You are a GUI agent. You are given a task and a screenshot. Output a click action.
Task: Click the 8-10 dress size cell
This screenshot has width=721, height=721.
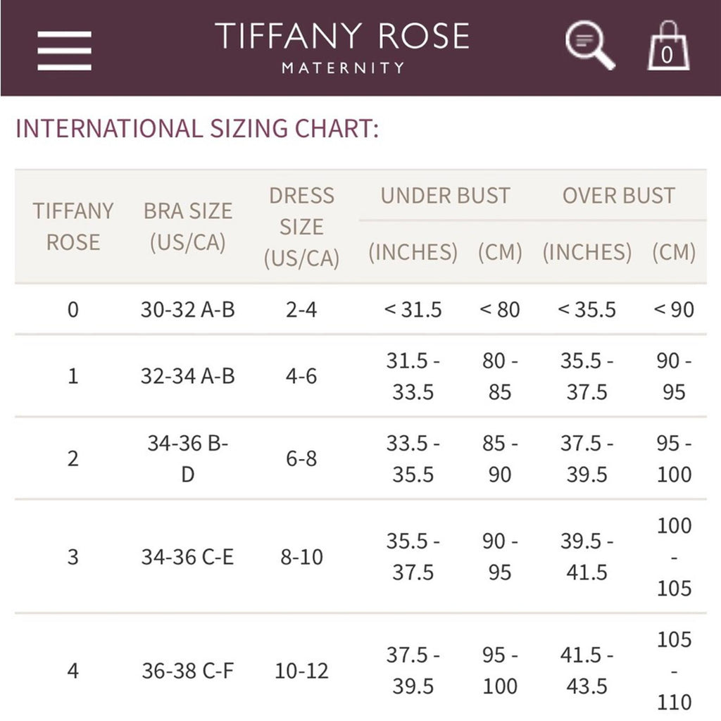click(301, 557)
